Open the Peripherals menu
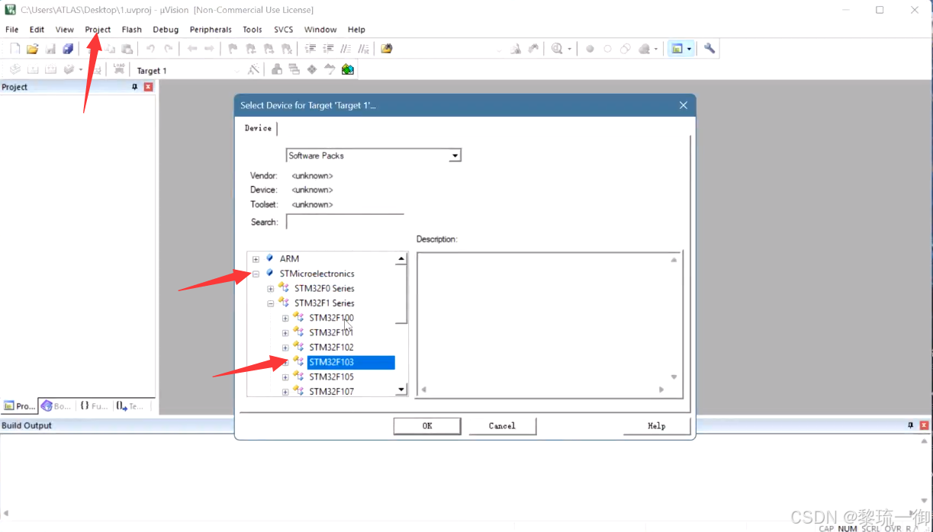Image resolution: width=933 pixels, height=532 pixels. tap(211, 30)
